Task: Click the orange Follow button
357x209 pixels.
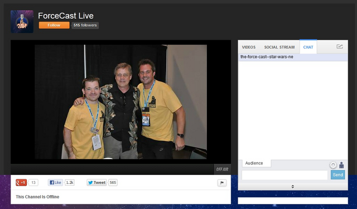Action: (x=54, y=25)
